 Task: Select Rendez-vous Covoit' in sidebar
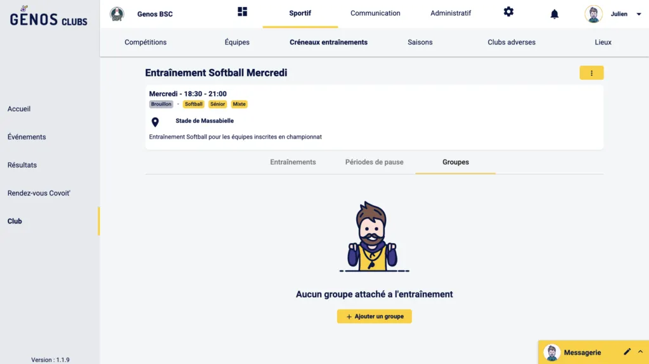(39, 193)
